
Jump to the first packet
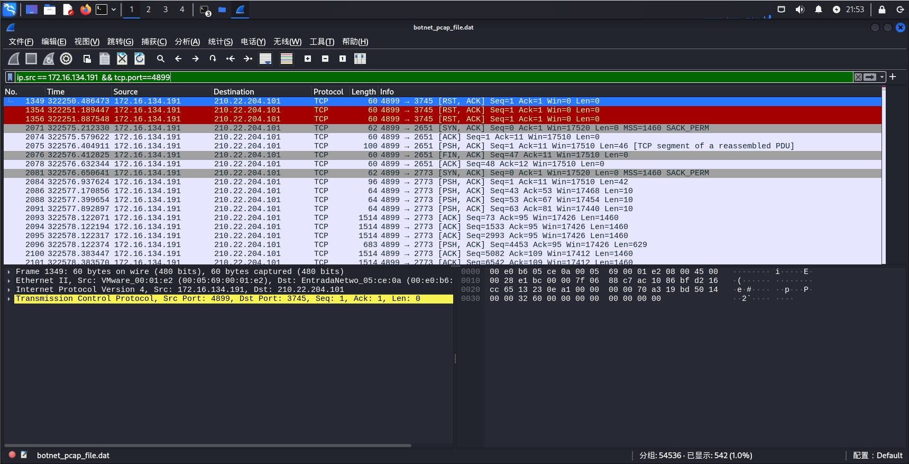tap(231, 59)
